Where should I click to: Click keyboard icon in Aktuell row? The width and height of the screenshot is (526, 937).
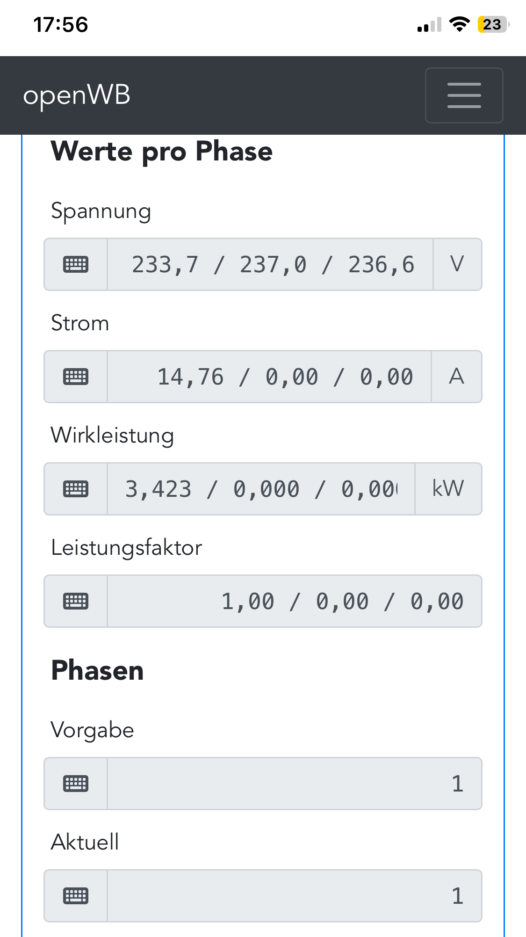[x=76, y=896]
